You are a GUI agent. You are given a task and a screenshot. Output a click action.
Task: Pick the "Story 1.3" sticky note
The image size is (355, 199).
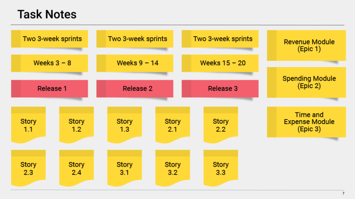124,125
